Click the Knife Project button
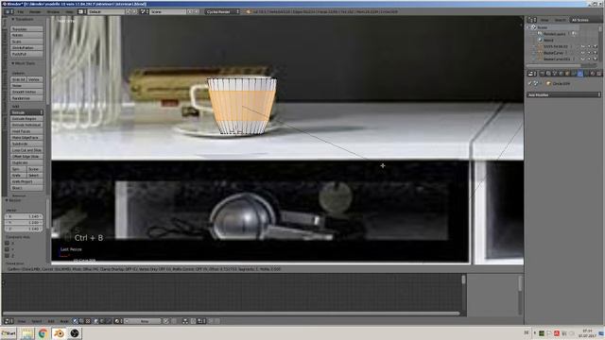The width and height of the screenshot is (605, 340). point(26,181)
